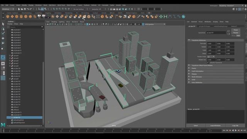The image size is (247, 139).
Task: Switch to single perspective view layout
Action: click(x=3, y=64)
